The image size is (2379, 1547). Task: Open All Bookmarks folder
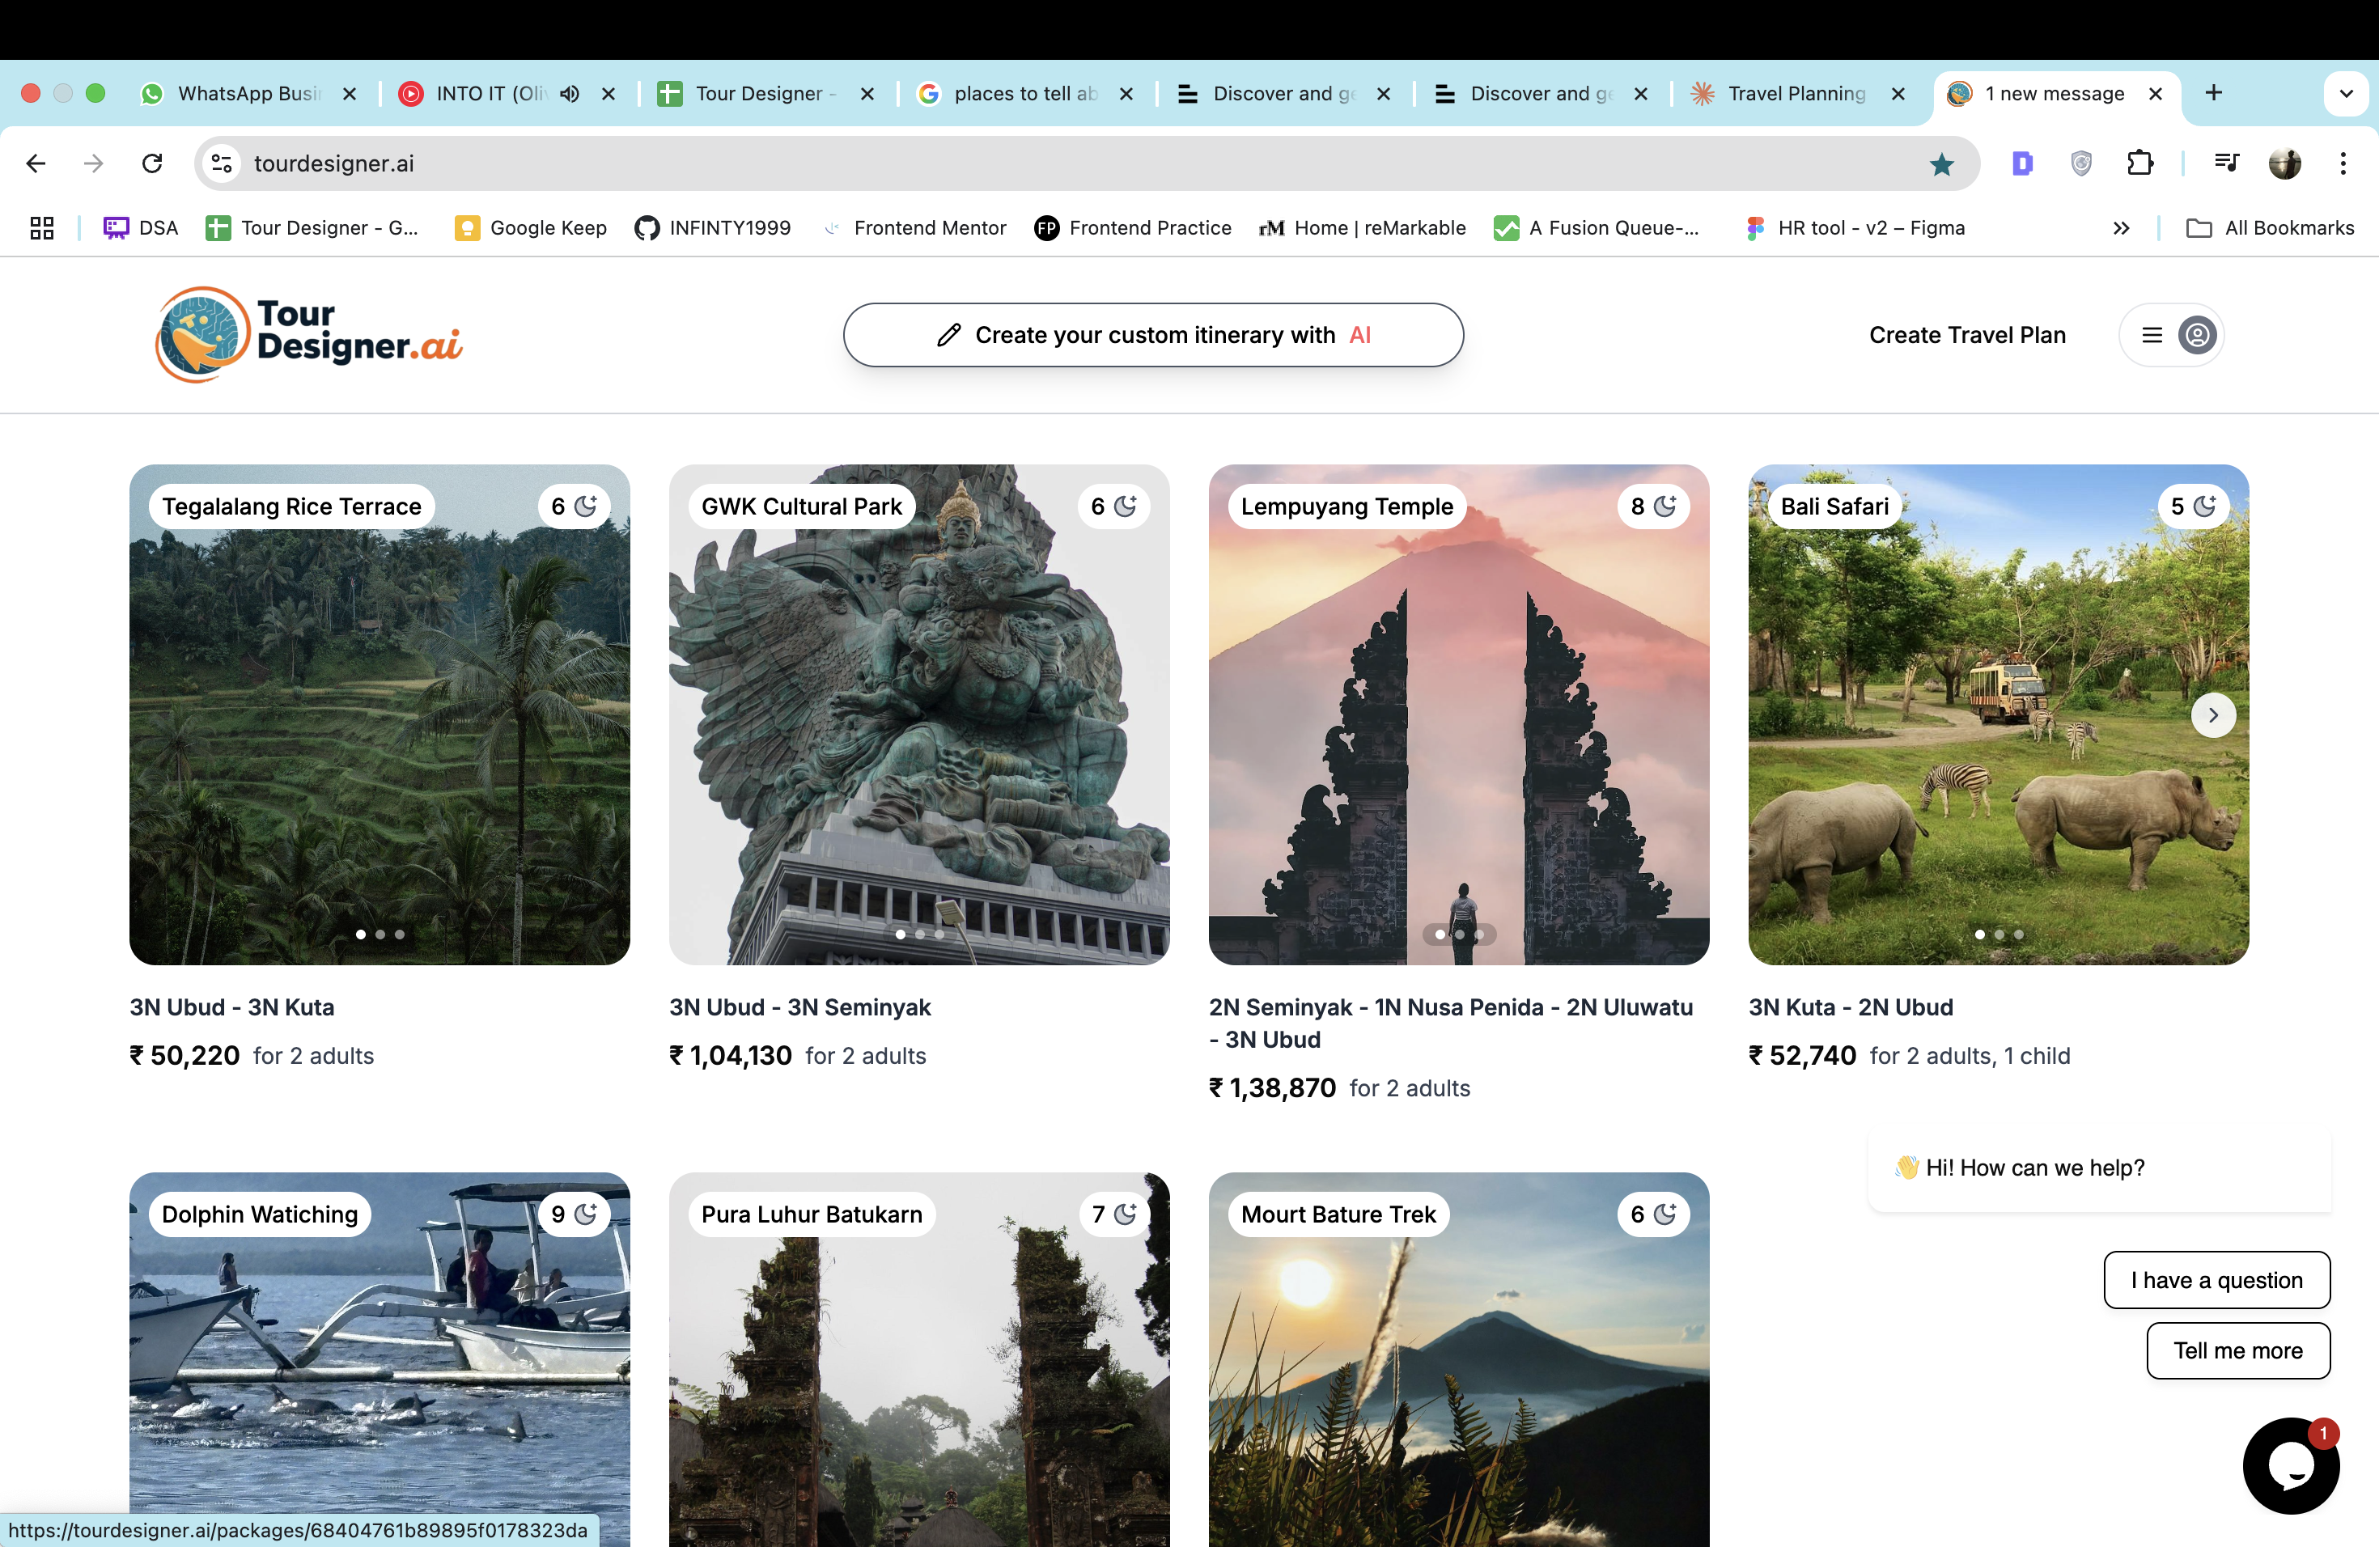tap(2270, 228)
